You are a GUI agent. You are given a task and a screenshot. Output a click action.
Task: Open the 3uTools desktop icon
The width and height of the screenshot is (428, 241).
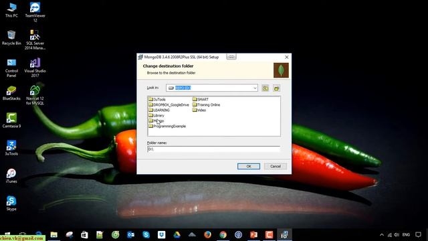tap(11, 148)
